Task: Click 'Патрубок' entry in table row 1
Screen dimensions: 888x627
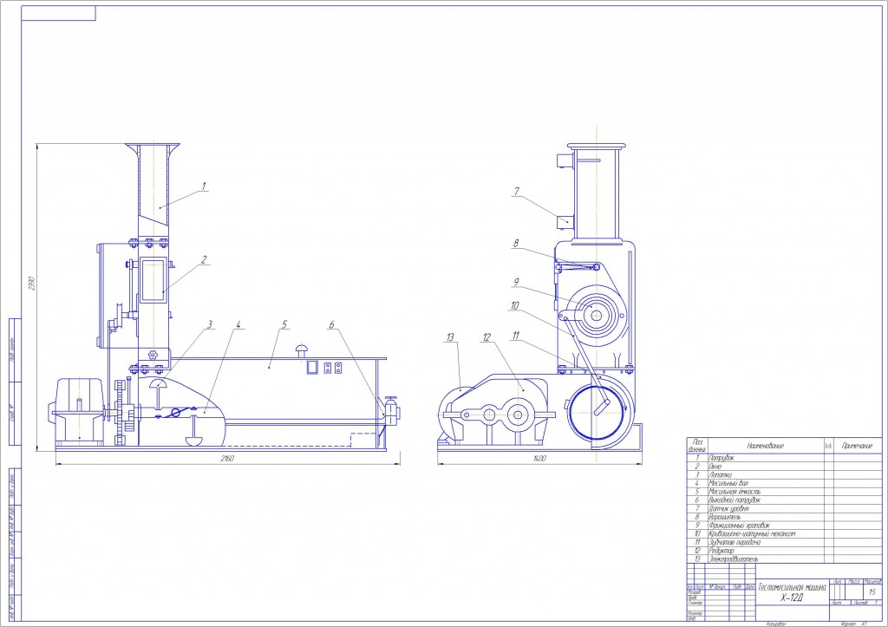Action: pos(721,458)
